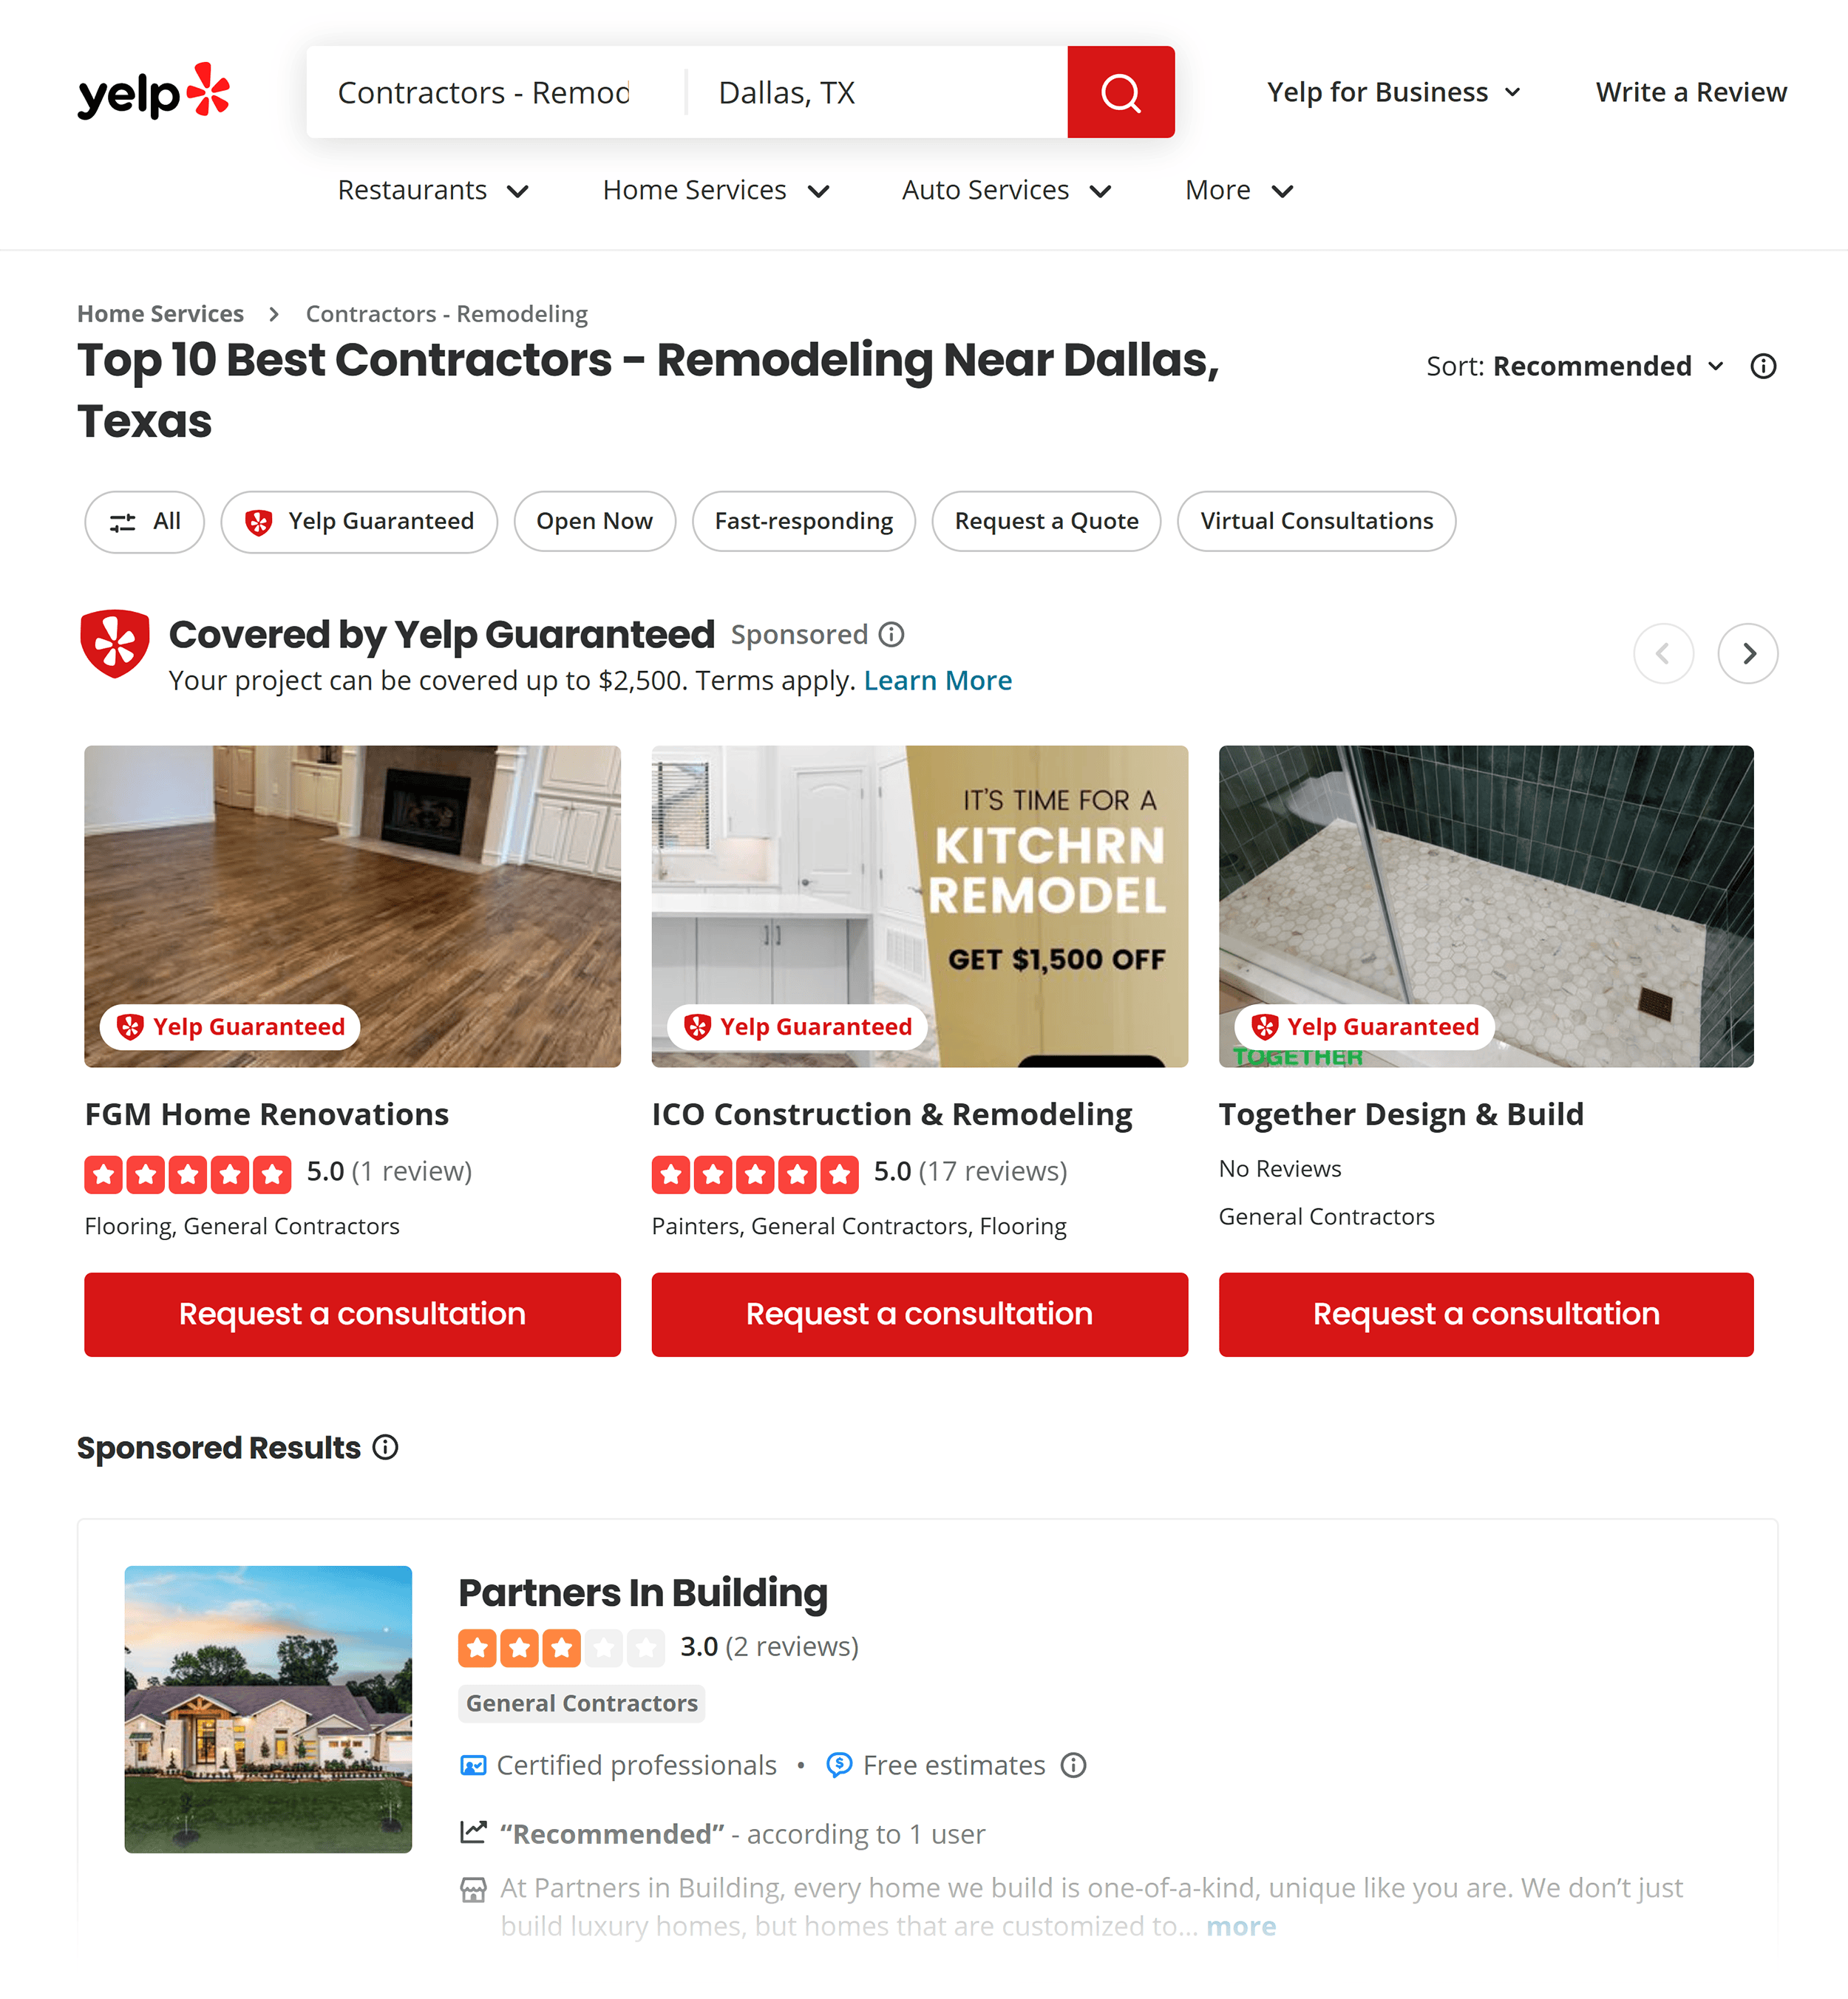Click Learn More link for Yelp Guaranteed

[x=937, y=679]
